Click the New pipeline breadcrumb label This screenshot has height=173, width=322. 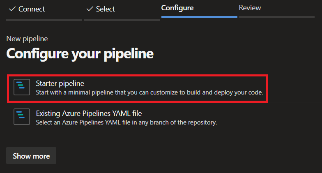click(27, 39)
